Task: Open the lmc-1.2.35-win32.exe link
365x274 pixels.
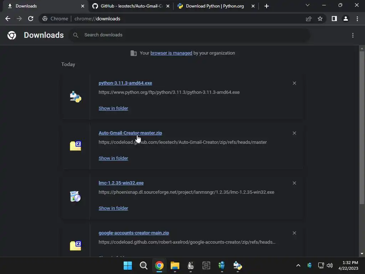Action: click(x=121, y=183)
